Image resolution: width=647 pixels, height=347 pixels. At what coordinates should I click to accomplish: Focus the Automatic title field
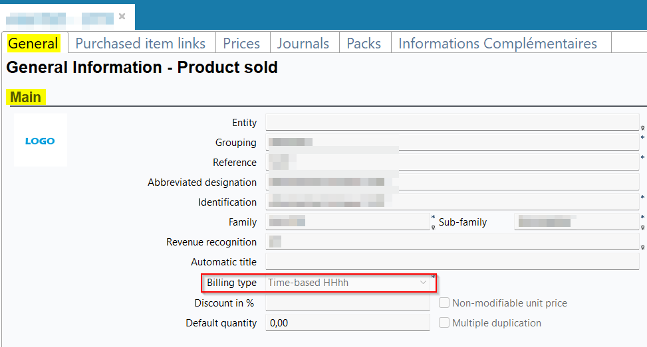tap(452, 262)
